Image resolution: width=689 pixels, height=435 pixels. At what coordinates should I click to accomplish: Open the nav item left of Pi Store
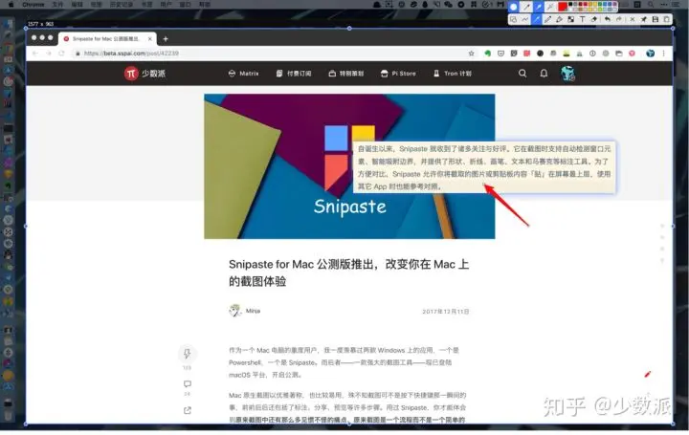coord(346,74)
